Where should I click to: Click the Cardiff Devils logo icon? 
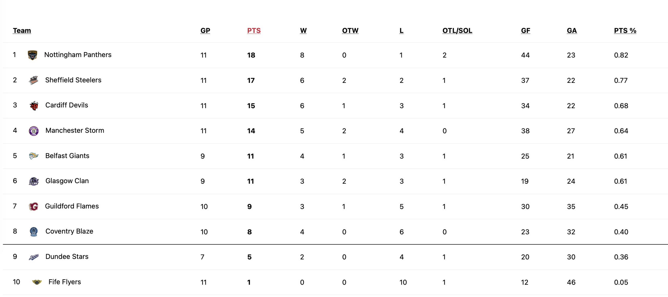coord(34,106)
